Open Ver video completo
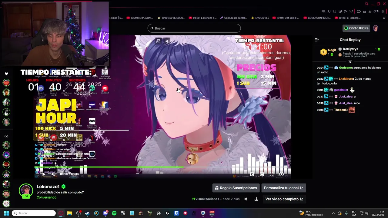Viewport: 388px width, 218px height. coord(284,199)
